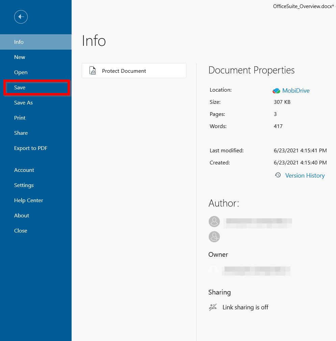Select the Info menu item
Image resolution: width=336 pixels, height=341 pixels.
point(19,42)
